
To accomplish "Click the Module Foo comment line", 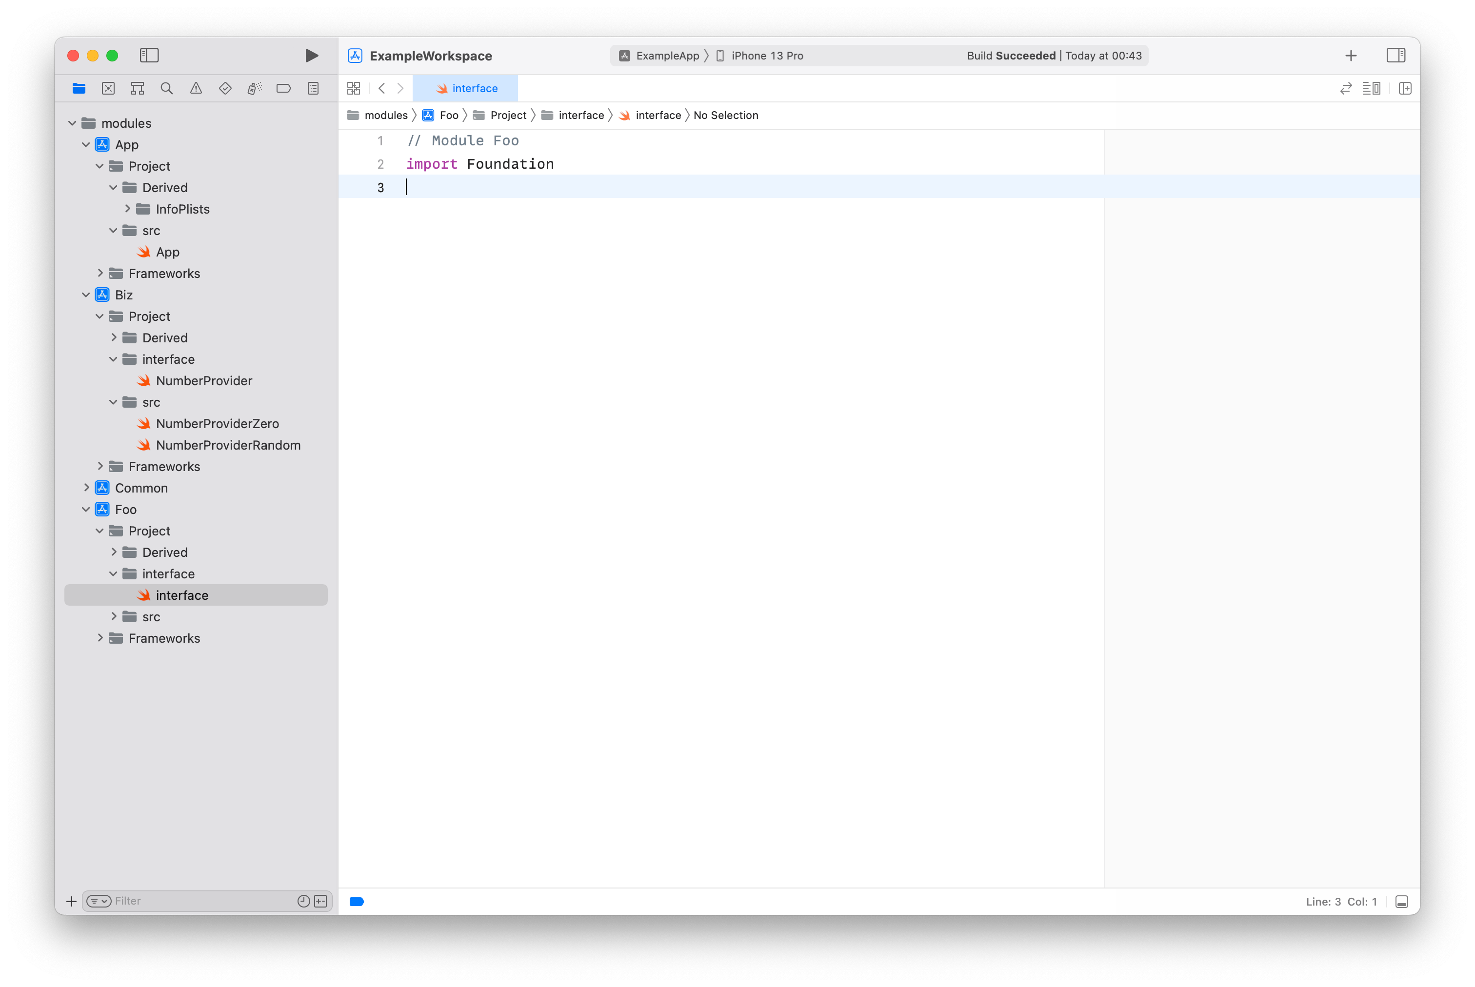I will click(x=463, y=140).
